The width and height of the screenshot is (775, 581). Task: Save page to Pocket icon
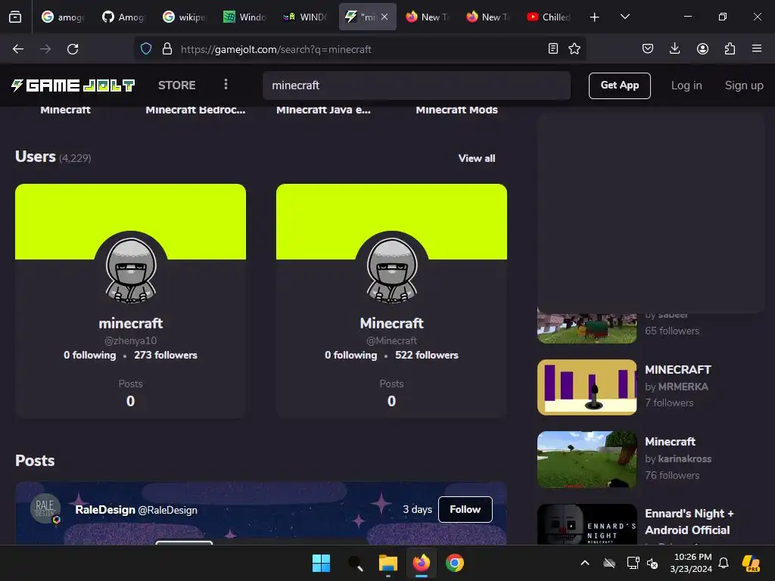pyautogui.click(x=648, y=48)
